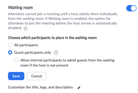Choose the Guest participants only radio button
This screenshot has height=93, width=138.
coord(10,52)
